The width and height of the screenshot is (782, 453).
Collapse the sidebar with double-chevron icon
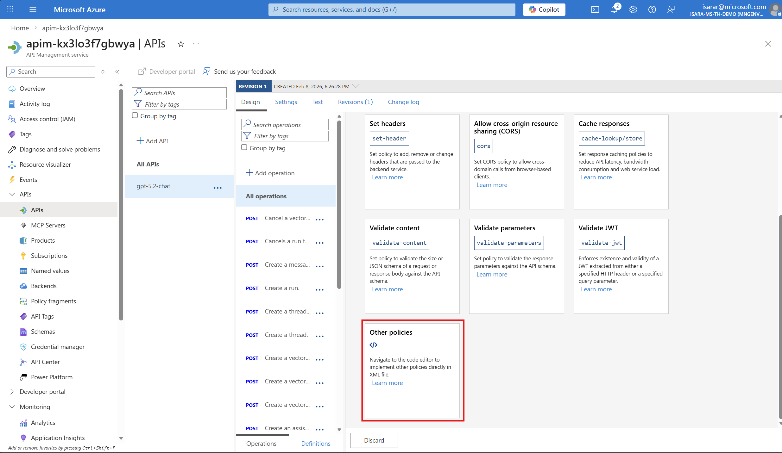click(117, 72)
